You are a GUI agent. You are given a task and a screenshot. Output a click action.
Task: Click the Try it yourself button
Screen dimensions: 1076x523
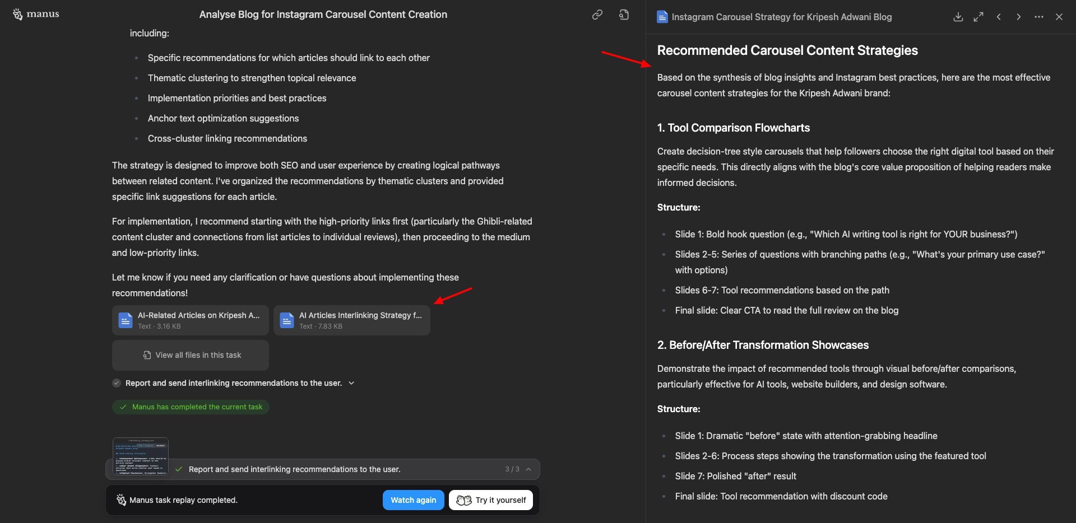coord(491,500)
